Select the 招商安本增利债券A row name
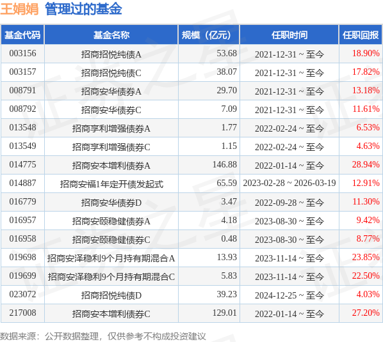The image size is (383, 342). [111, 166]
